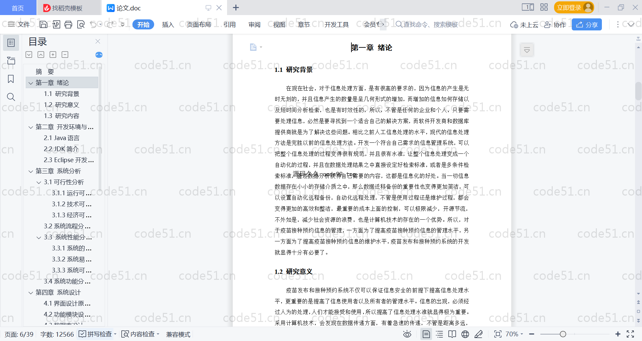Screen dimensions: 642x341
Task: Click the fit-page zoom icon
Action: click(498, 334)
